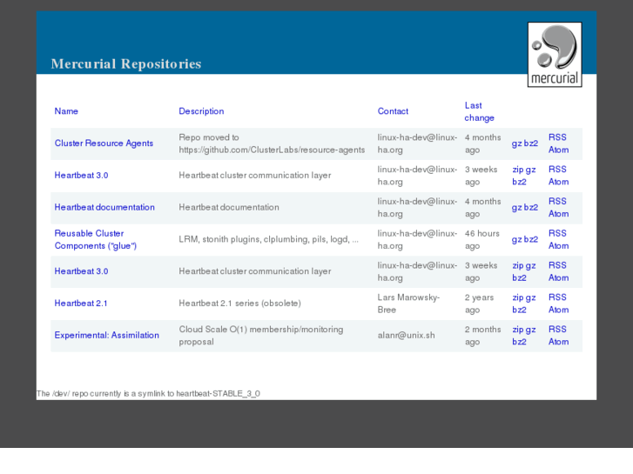The width and height of the screenshot is (633, 474).
Task: Download bz2 archive of Cluster Resource Agents
Action: (x=531, y=144)
